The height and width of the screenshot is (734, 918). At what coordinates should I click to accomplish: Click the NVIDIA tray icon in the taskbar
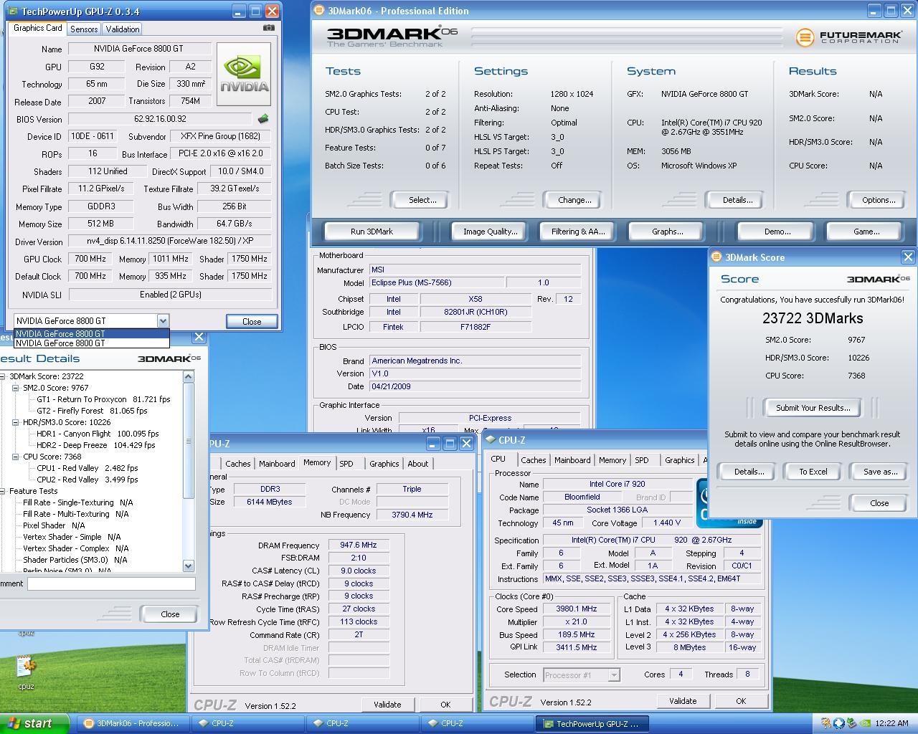(866, 723)
